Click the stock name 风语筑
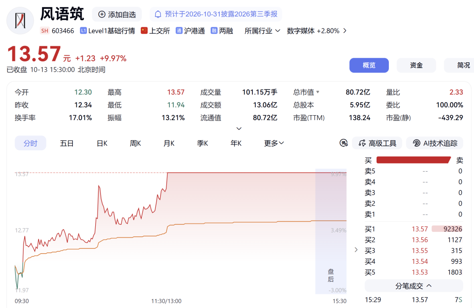 point(62,14)
